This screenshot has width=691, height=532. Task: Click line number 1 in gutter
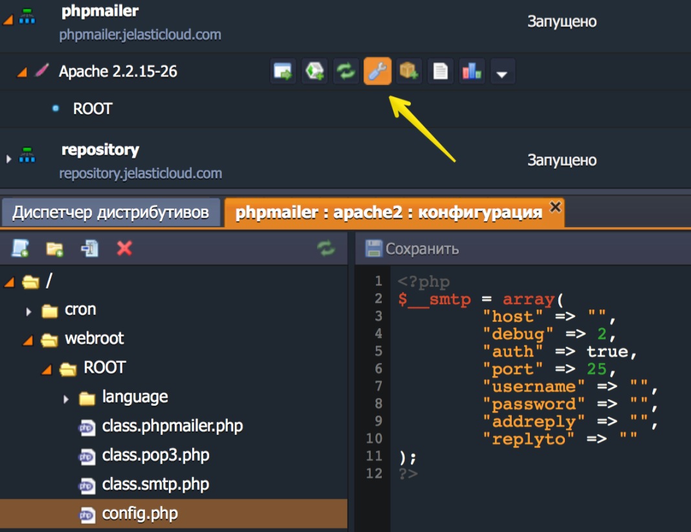(378, 281)
